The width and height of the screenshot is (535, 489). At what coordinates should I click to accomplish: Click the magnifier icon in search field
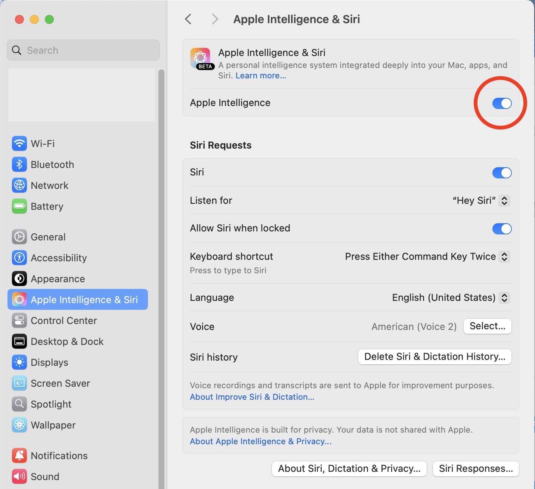[x=17, y=50]
